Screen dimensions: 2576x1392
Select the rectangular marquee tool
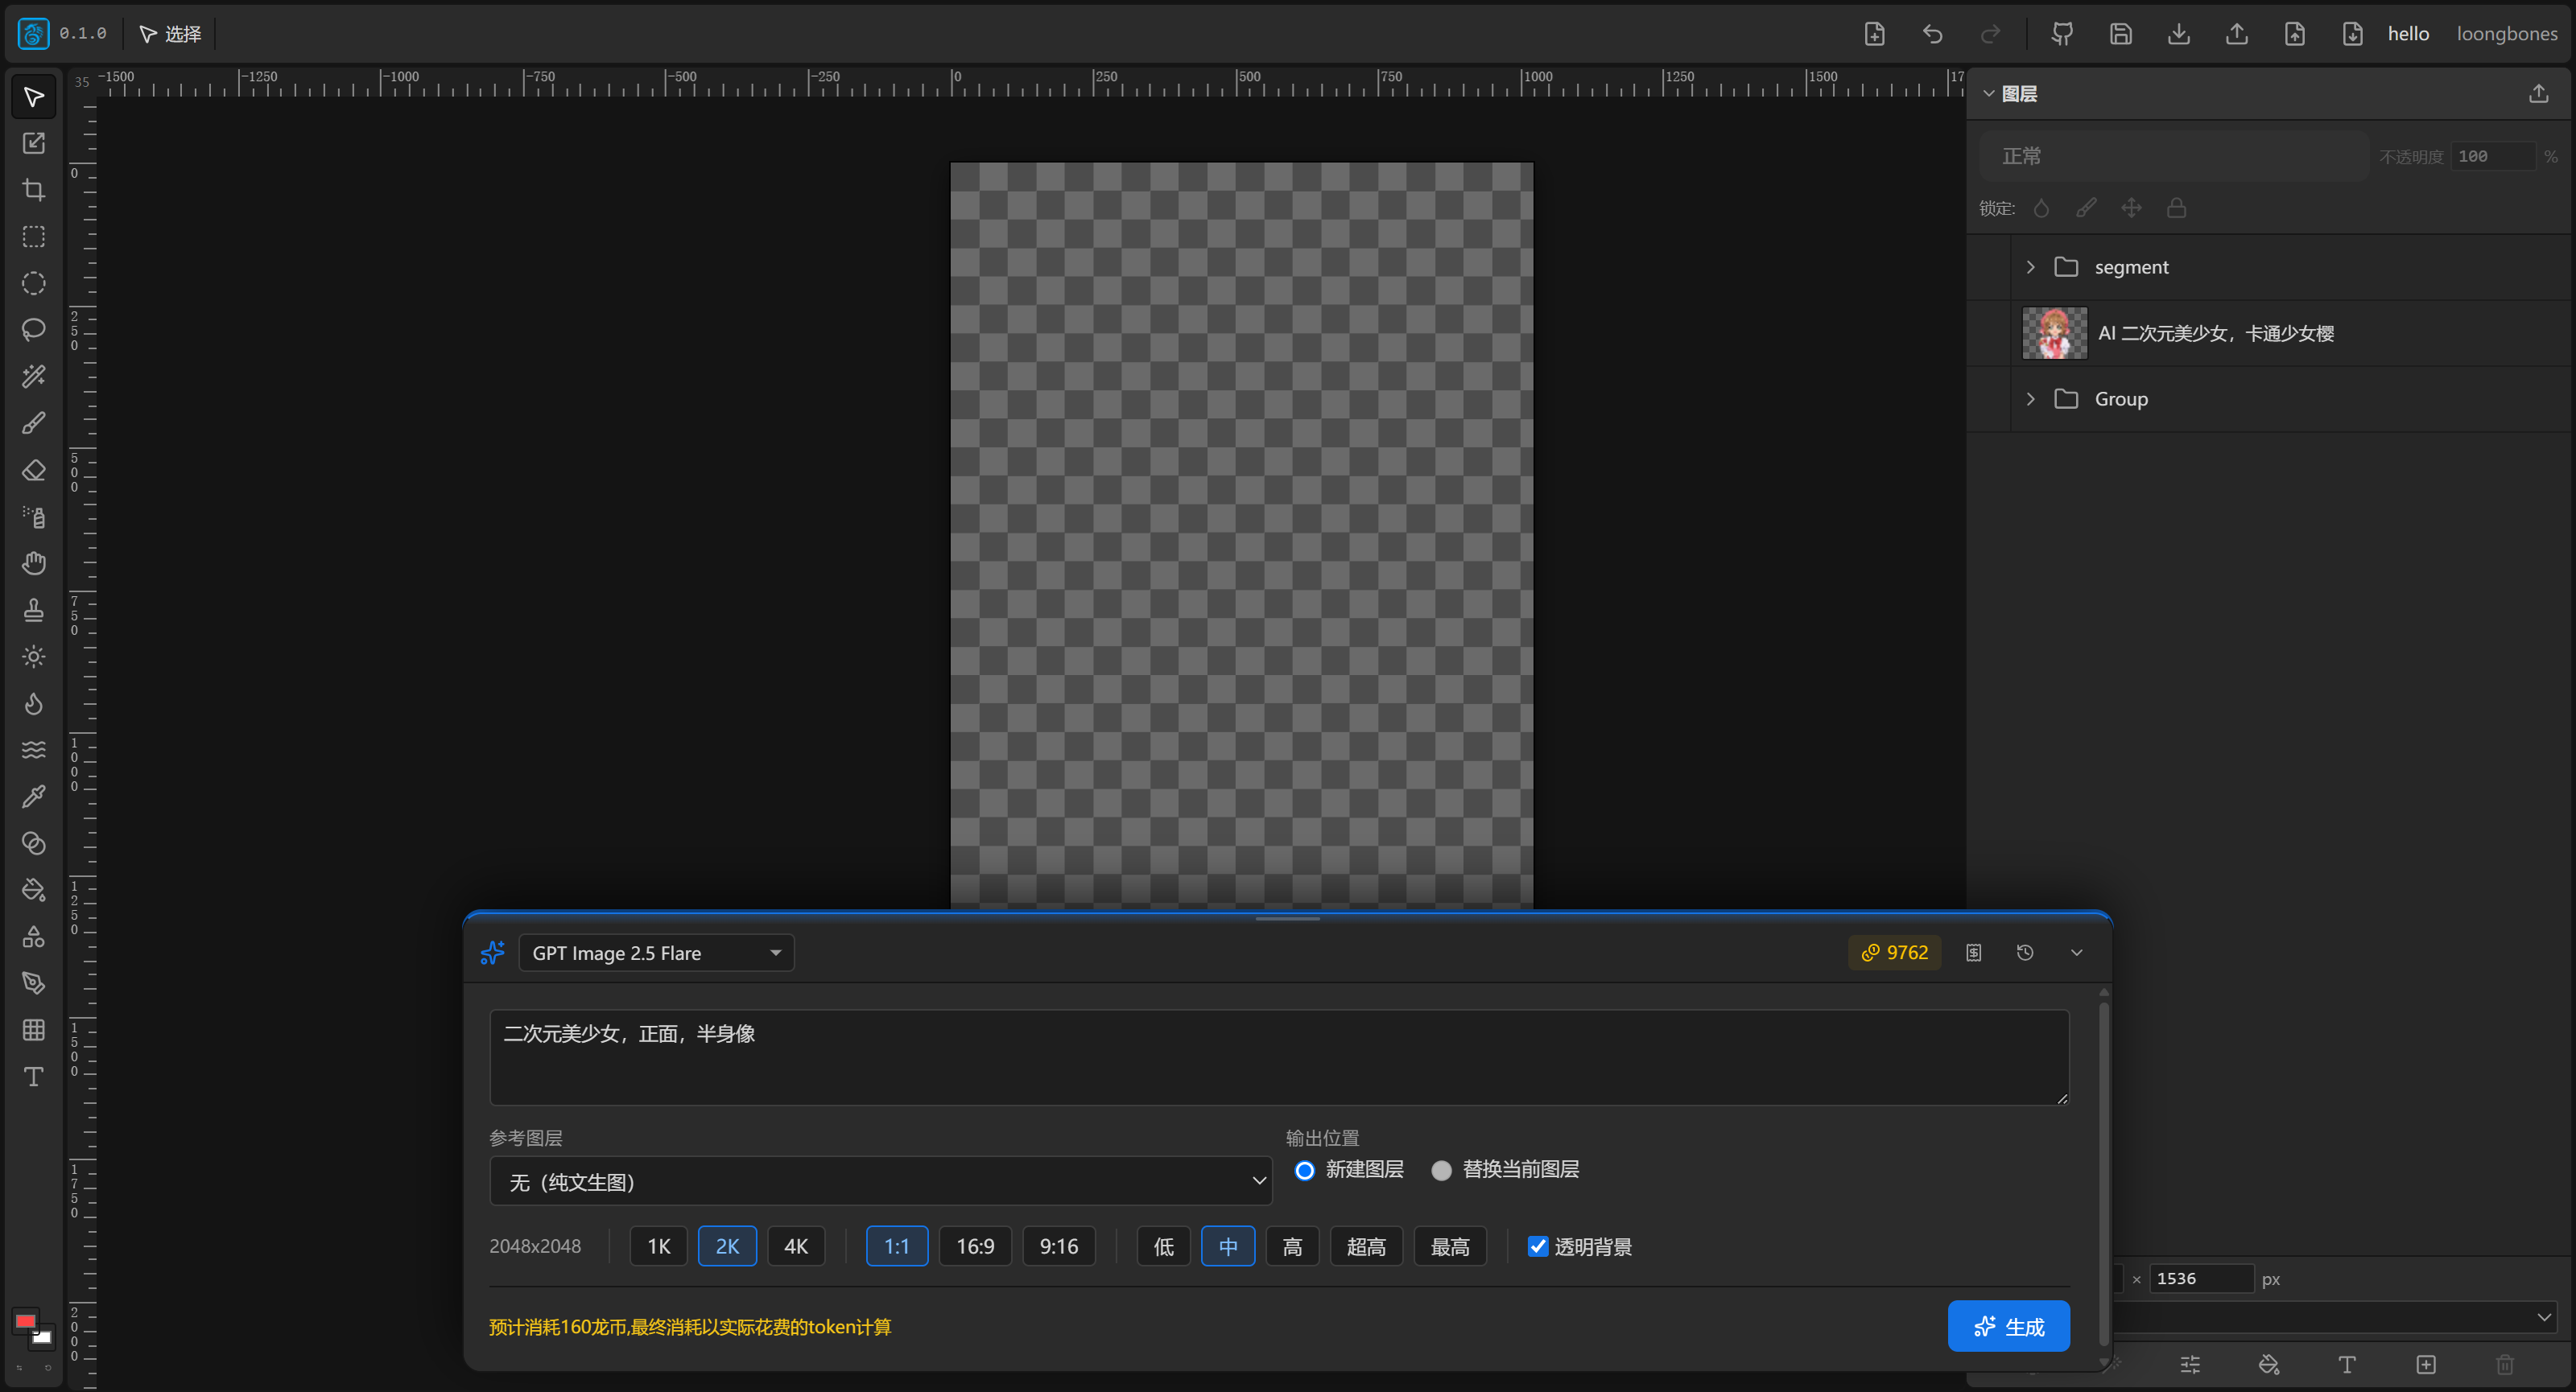[33, 237]
